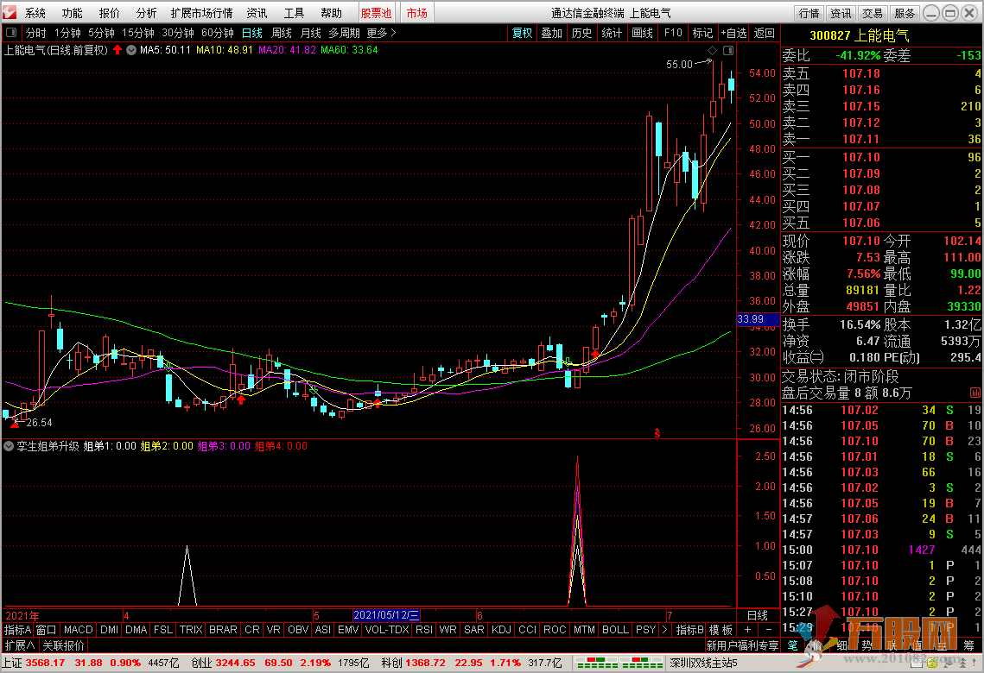Click the 关联报价 button
This screenshot has height=673, width=984.
(63, 645)
